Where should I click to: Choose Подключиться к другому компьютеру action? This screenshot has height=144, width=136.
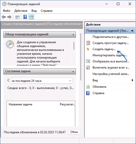[x=111, y=37]
